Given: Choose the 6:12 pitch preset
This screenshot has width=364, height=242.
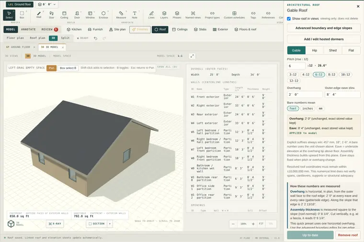Looking at the screenshot, I should 318,75.
